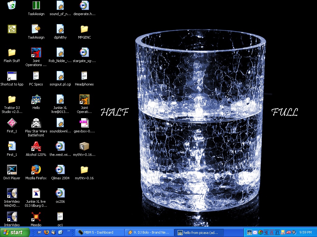Open the Picasa icon in the system tray

(249, 233)
